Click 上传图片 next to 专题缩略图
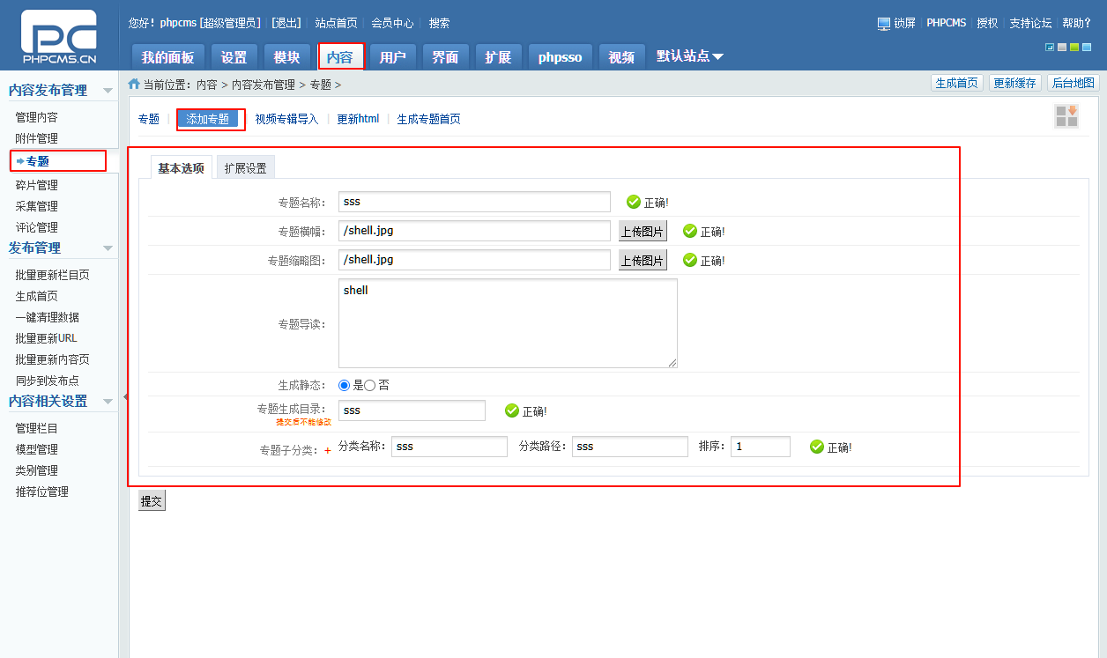Screen dimensions: 1107x658 point(643,260)
